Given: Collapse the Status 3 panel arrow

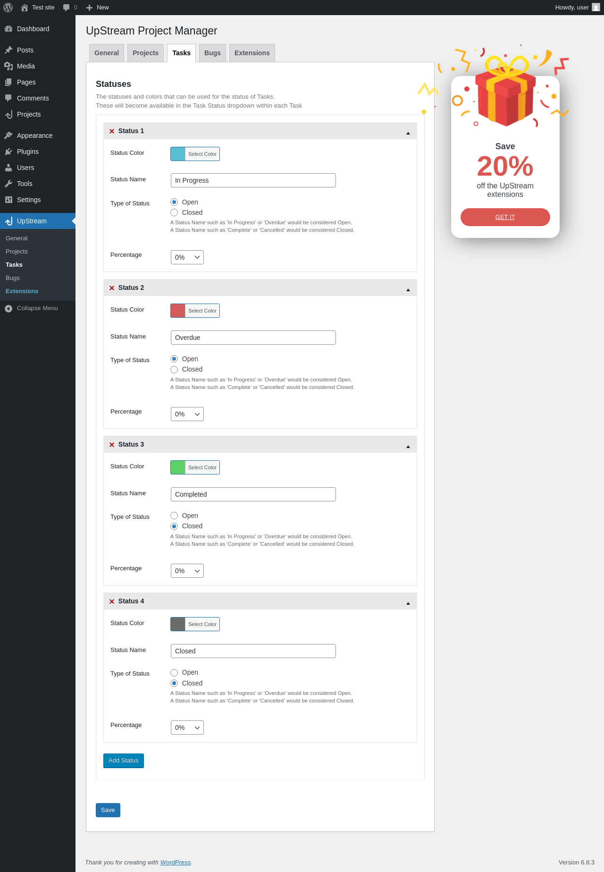Looking at the screenshot, I should click(408, 447).
